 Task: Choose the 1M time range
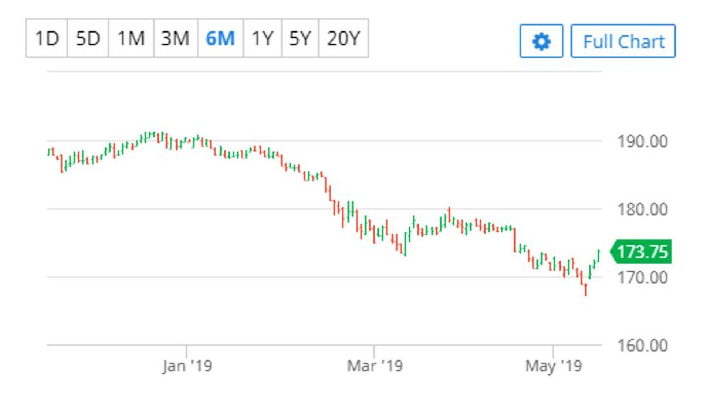pos(131,38)
